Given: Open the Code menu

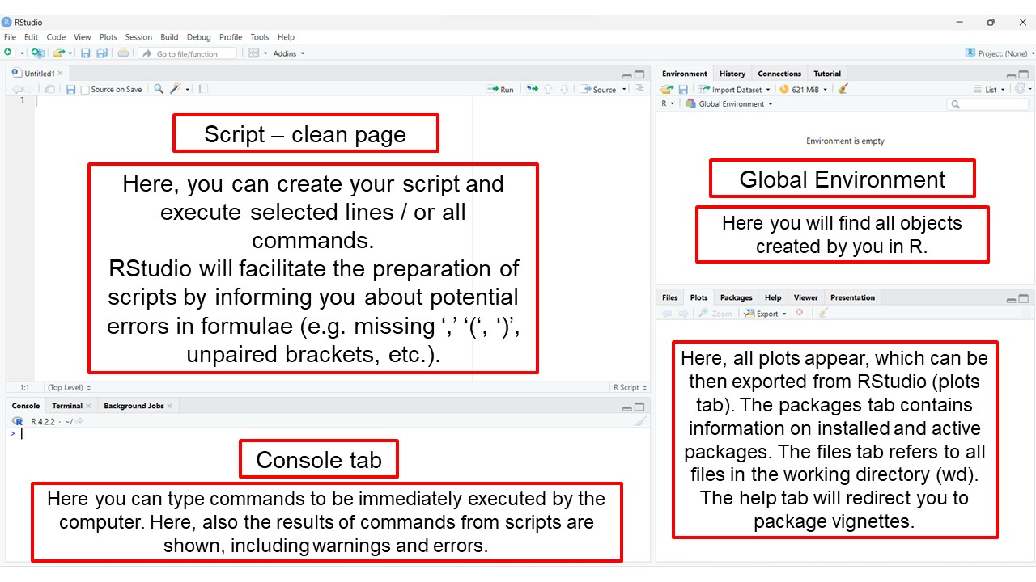Looking at the screenshot, I should pyautogui.click(x=56, y=37).
